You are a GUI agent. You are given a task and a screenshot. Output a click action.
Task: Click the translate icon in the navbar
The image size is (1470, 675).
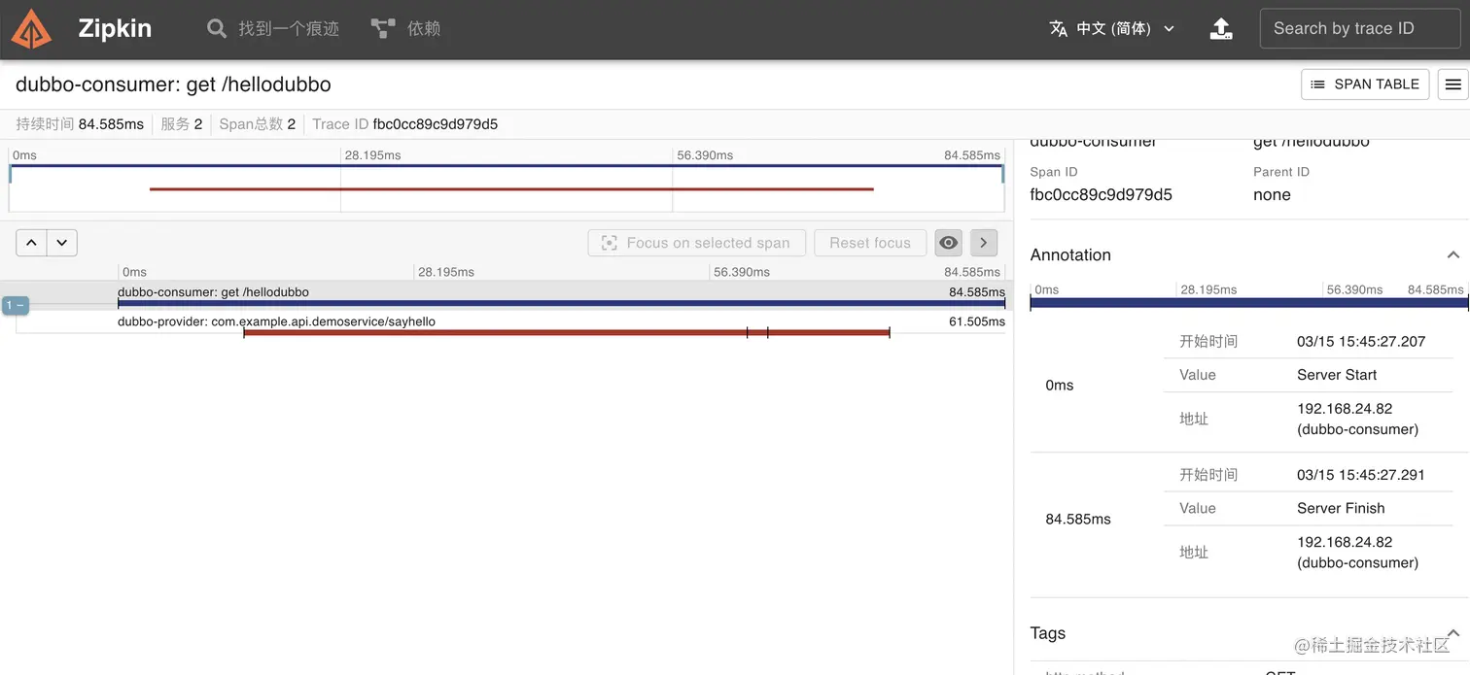tap(1059, 29)
